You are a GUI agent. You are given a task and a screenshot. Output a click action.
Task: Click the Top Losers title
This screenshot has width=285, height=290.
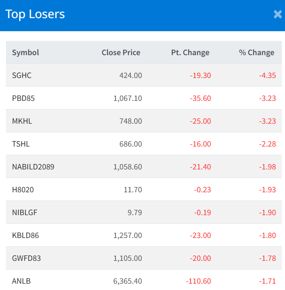click(35, 14)
